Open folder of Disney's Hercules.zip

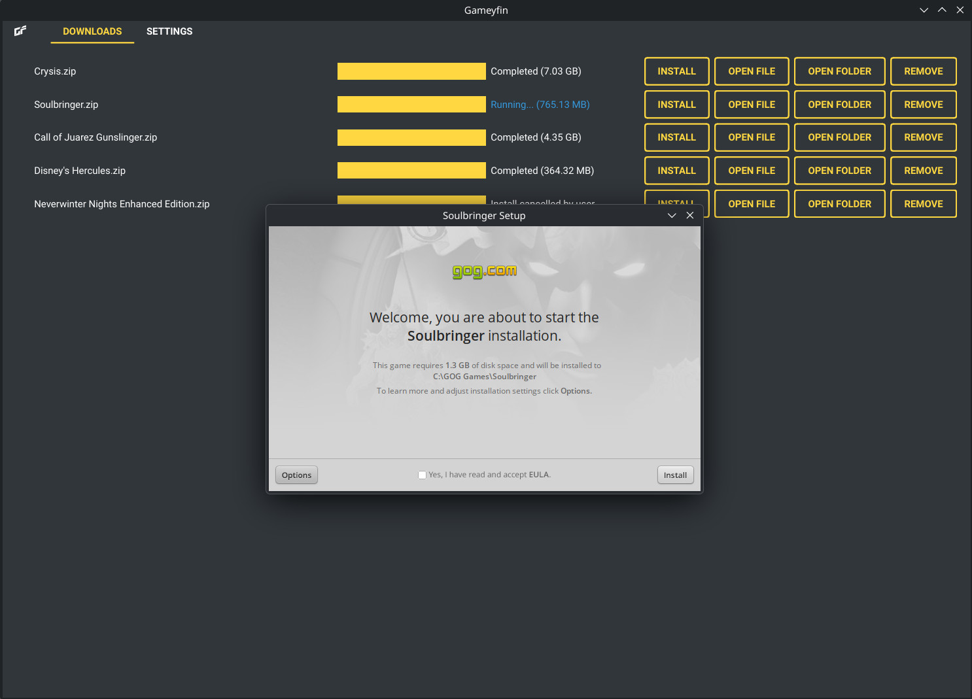point(840,171)
